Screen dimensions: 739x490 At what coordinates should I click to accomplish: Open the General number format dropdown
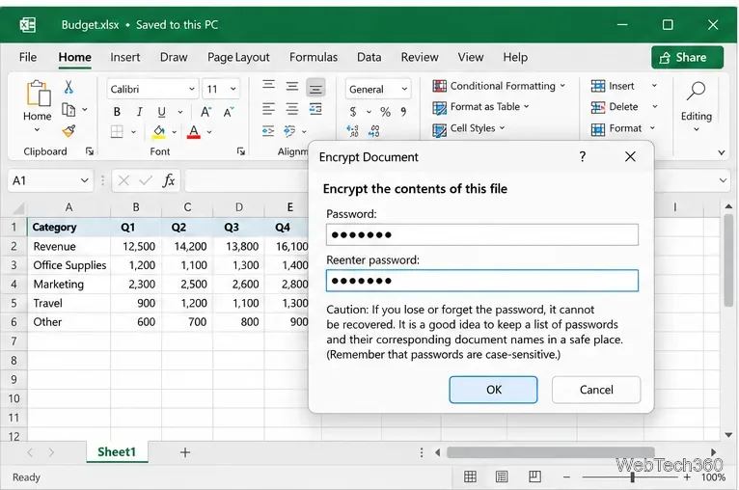click(x=404, y=89)
